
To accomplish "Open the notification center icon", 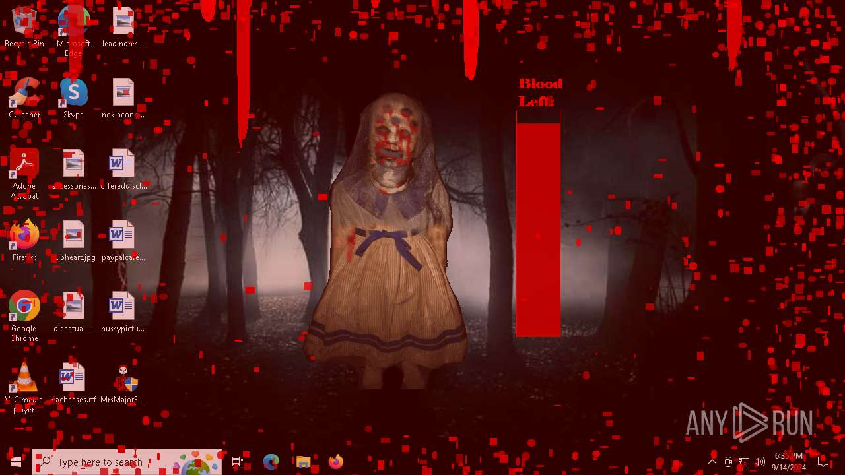I will (823, 462).
